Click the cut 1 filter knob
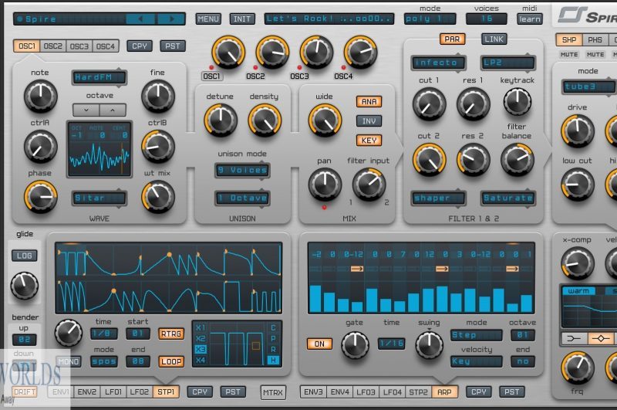 [x=429, y=103]
